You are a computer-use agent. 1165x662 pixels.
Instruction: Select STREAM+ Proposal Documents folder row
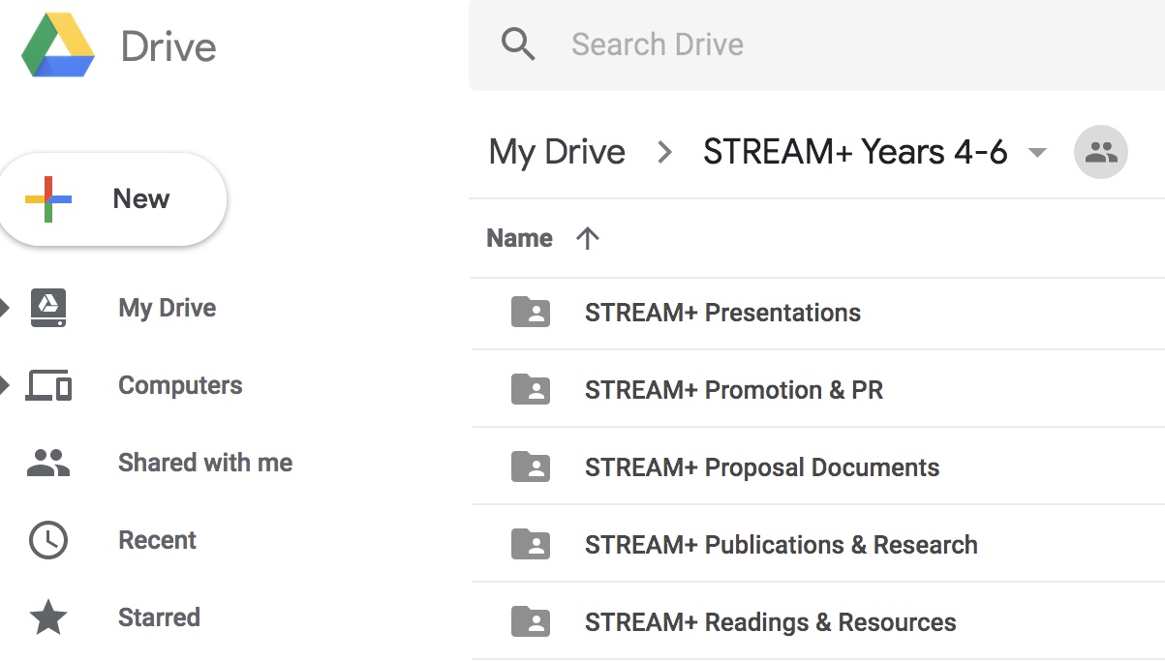[x=761, y=467]
